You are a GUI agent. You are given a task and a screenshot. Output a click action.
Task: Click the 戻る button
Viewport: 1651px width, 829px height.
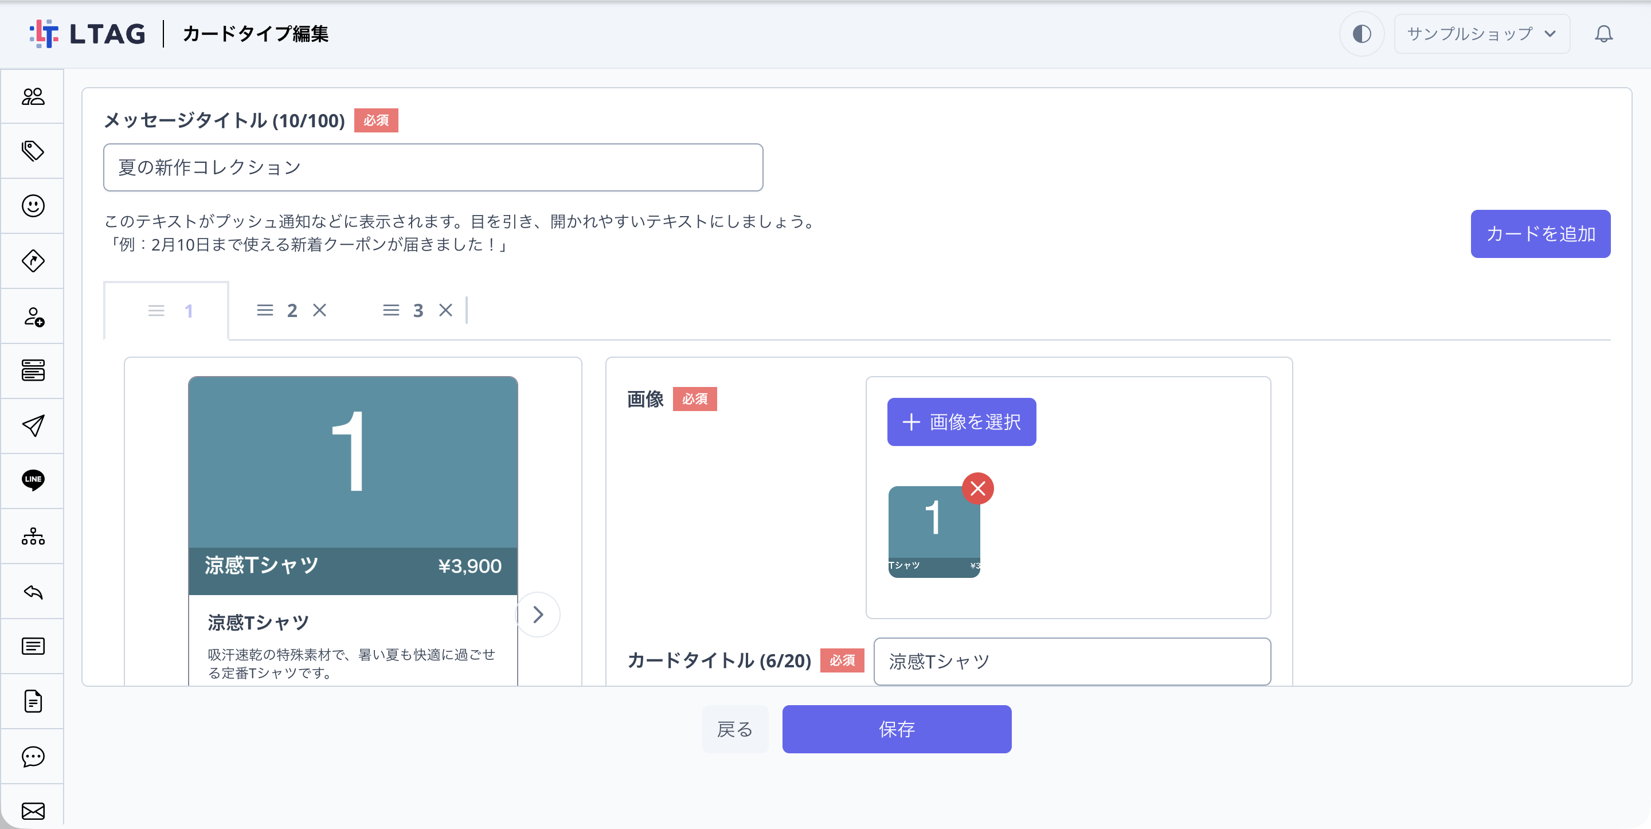tap(734, 729)
